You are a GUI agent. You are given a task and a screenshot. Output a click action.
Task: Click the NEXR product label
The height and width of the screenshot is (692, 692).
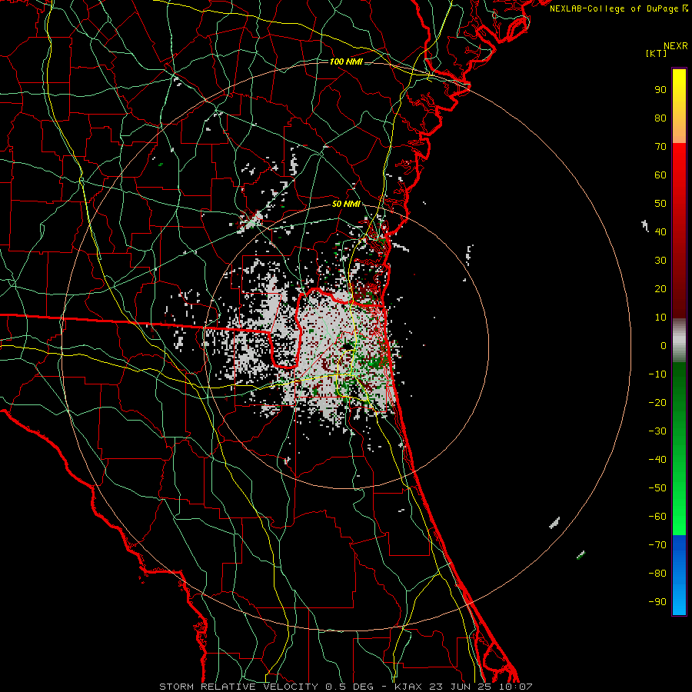[676, 46]
